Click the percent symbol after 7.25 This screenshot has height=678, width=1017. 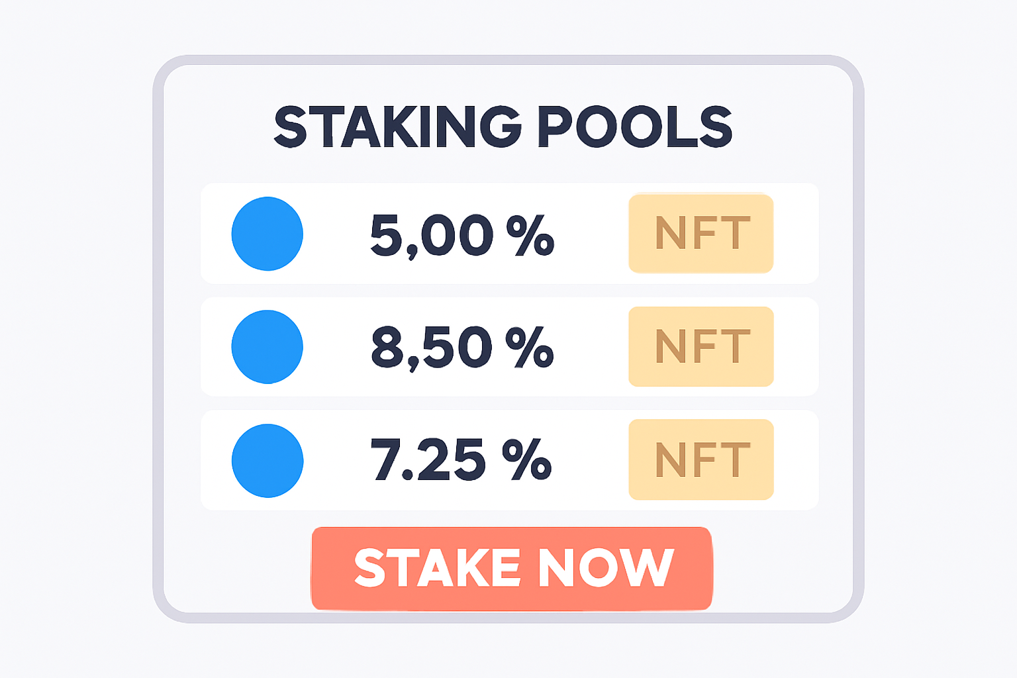(527, 460)
